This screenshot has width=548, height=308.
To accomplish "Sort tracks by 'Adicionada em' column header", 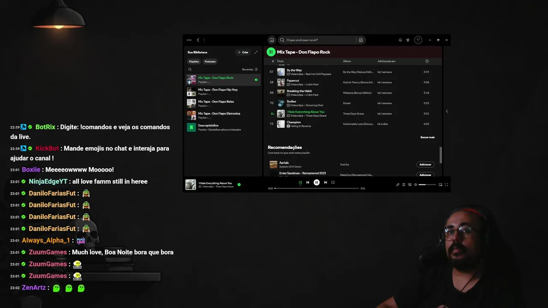I will 387,61.
